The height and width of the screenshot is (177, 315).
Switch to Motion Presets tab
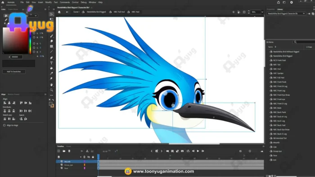pos(13,94)
